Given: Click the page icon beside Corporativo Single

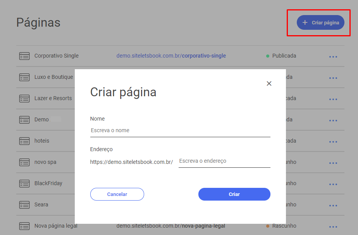Looking at the screenshot, I should pyautogui.click(x=24, y=56).
